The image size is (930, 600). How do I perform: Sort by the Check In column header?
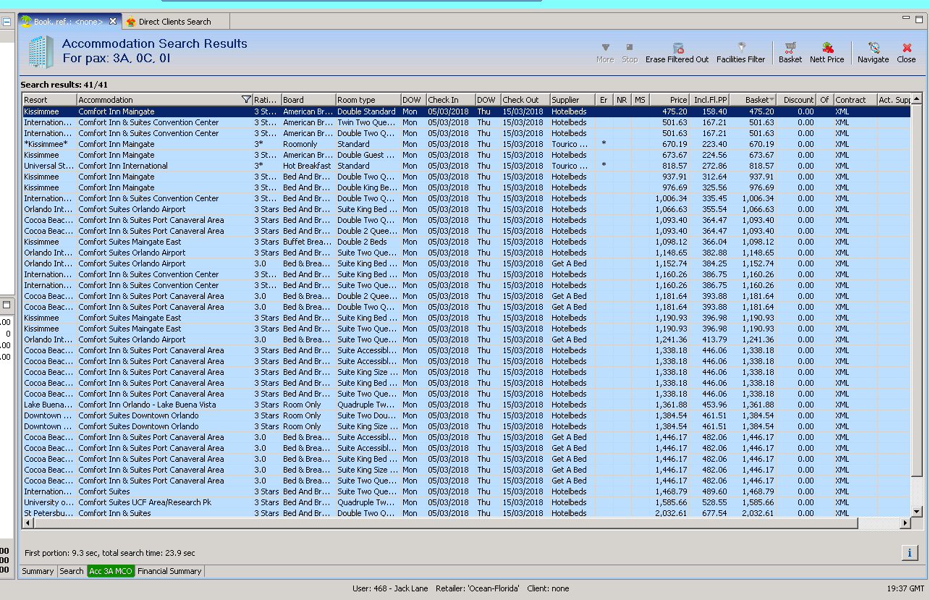(451, 100)
